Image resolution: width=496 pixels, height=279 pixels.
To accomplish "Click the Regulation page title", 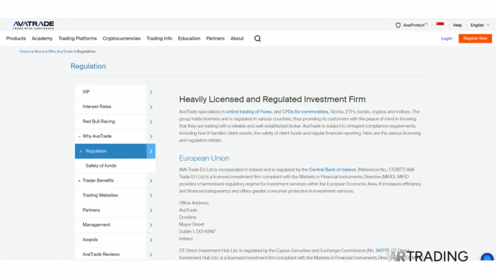I will click(88, 66).
